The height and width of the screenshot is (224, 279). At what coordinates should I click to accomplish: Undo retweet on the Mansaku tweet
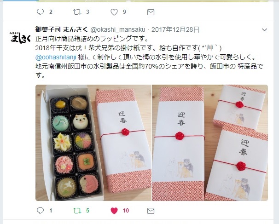pyautogui.click(x=77, y=211)
